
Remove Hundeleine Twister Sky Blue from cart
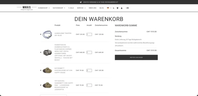[x=41, y=34]
